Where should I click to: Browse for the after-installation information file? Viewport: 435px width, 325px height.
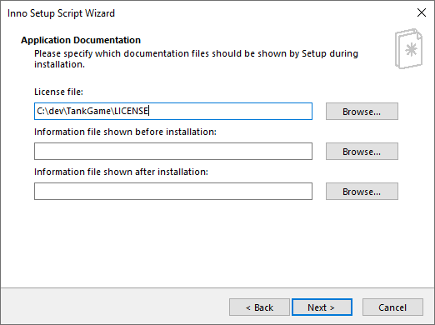pos(362,192)
